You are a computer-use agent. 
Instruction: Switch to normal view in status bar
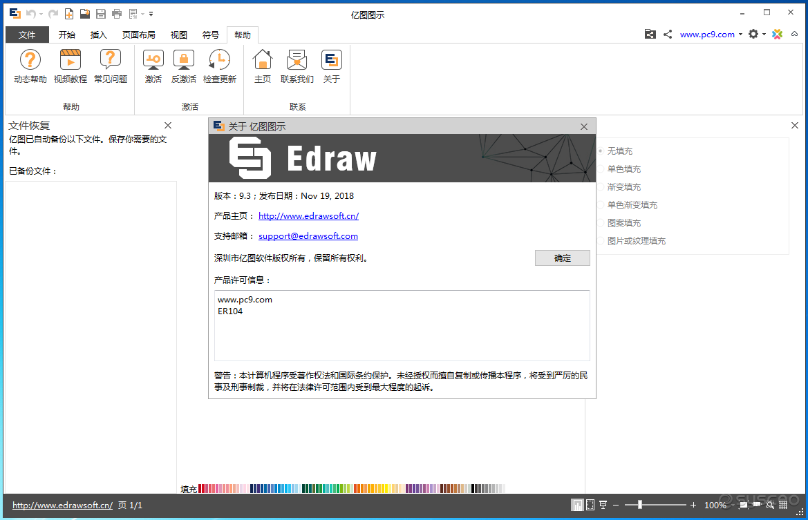[x=577, y=505]
